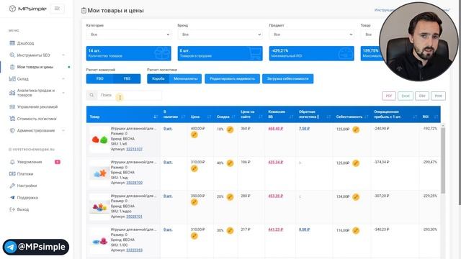The image size is (461, 259).
Task: Open the Предмет dropdown
Action: 312,35
